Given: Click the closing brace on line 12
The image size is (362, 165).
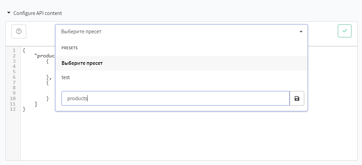Looking at the screenshot, I should pyautogui.click(x=24, y=109).
